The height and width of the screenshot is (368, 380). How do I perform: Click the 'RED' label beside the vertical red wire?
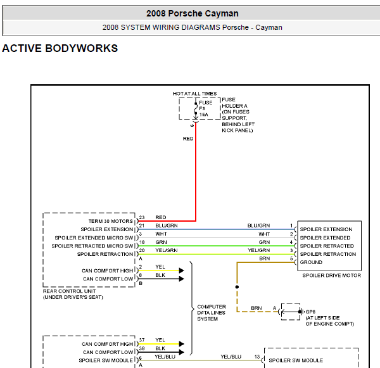click(188, 139)
